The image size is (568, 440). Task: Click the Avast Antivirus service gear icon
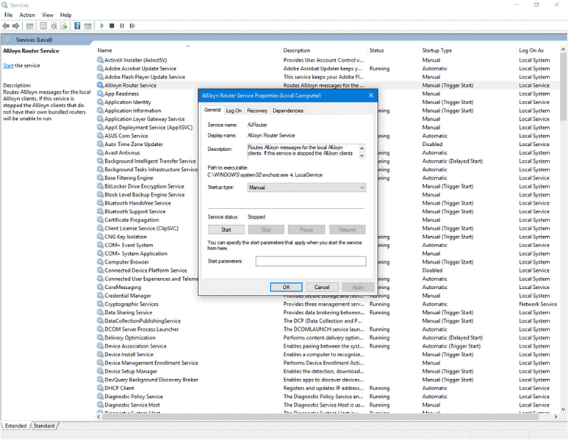click(100, 153)
